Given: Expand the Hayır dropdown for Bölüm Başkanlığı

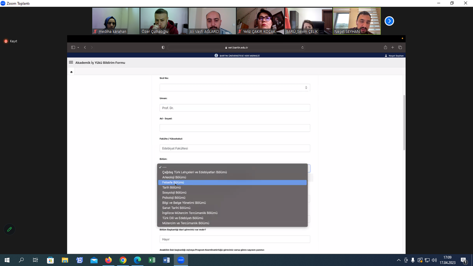Looking at the screenshot, I should point(235,239).
